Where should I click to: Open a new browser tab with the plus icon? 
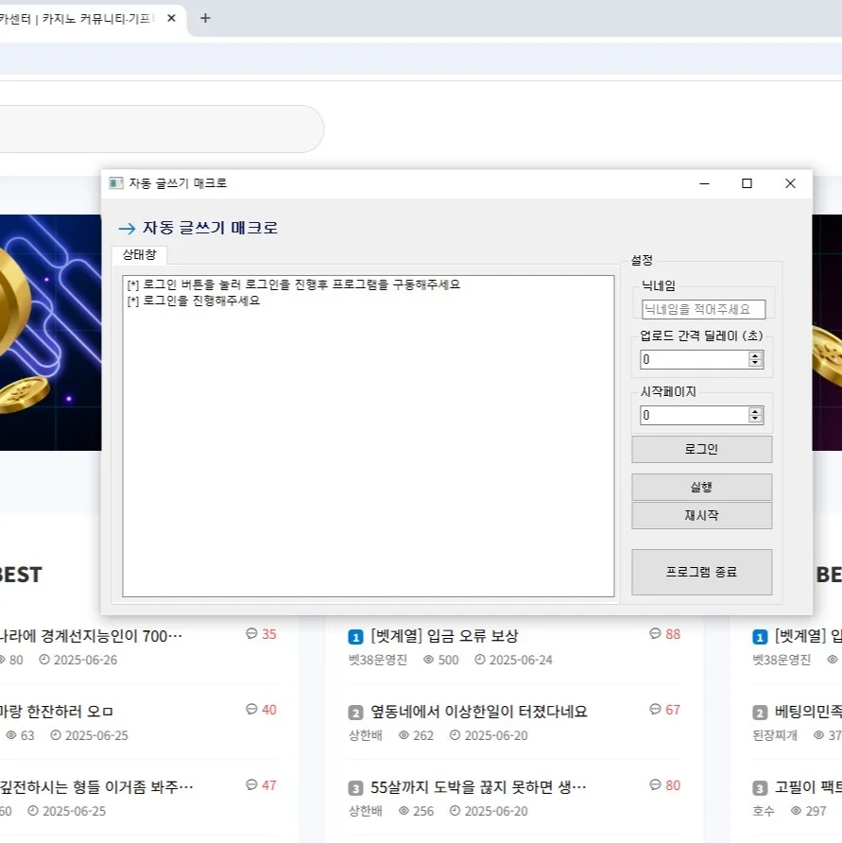coord(205,17)
